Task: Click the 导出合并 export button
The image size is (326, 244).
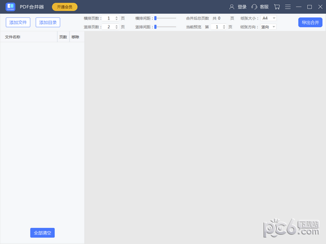Action: pyautogui.click(x=310, y=22)
